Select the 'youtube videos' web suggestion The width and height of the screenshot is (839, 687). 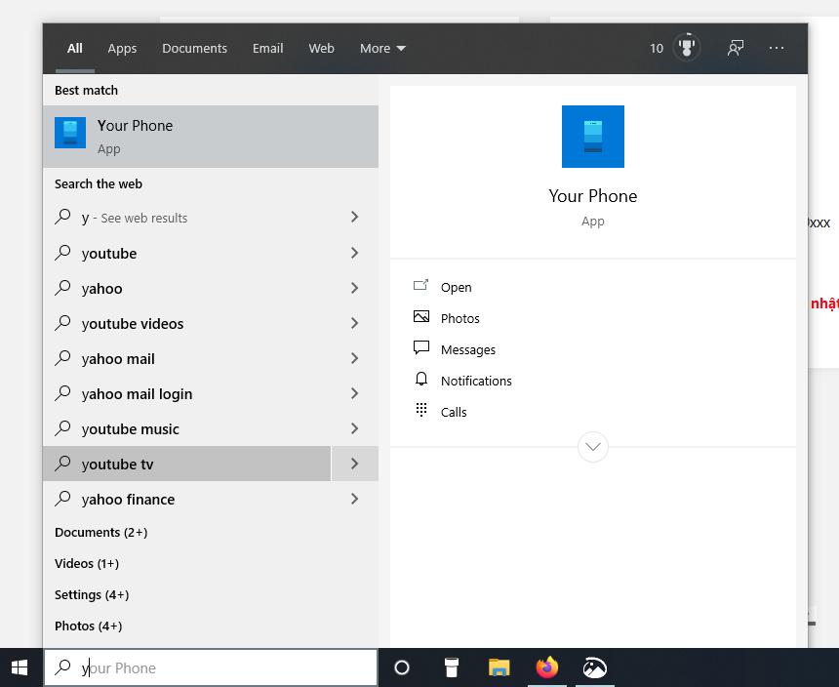(186, 323)
